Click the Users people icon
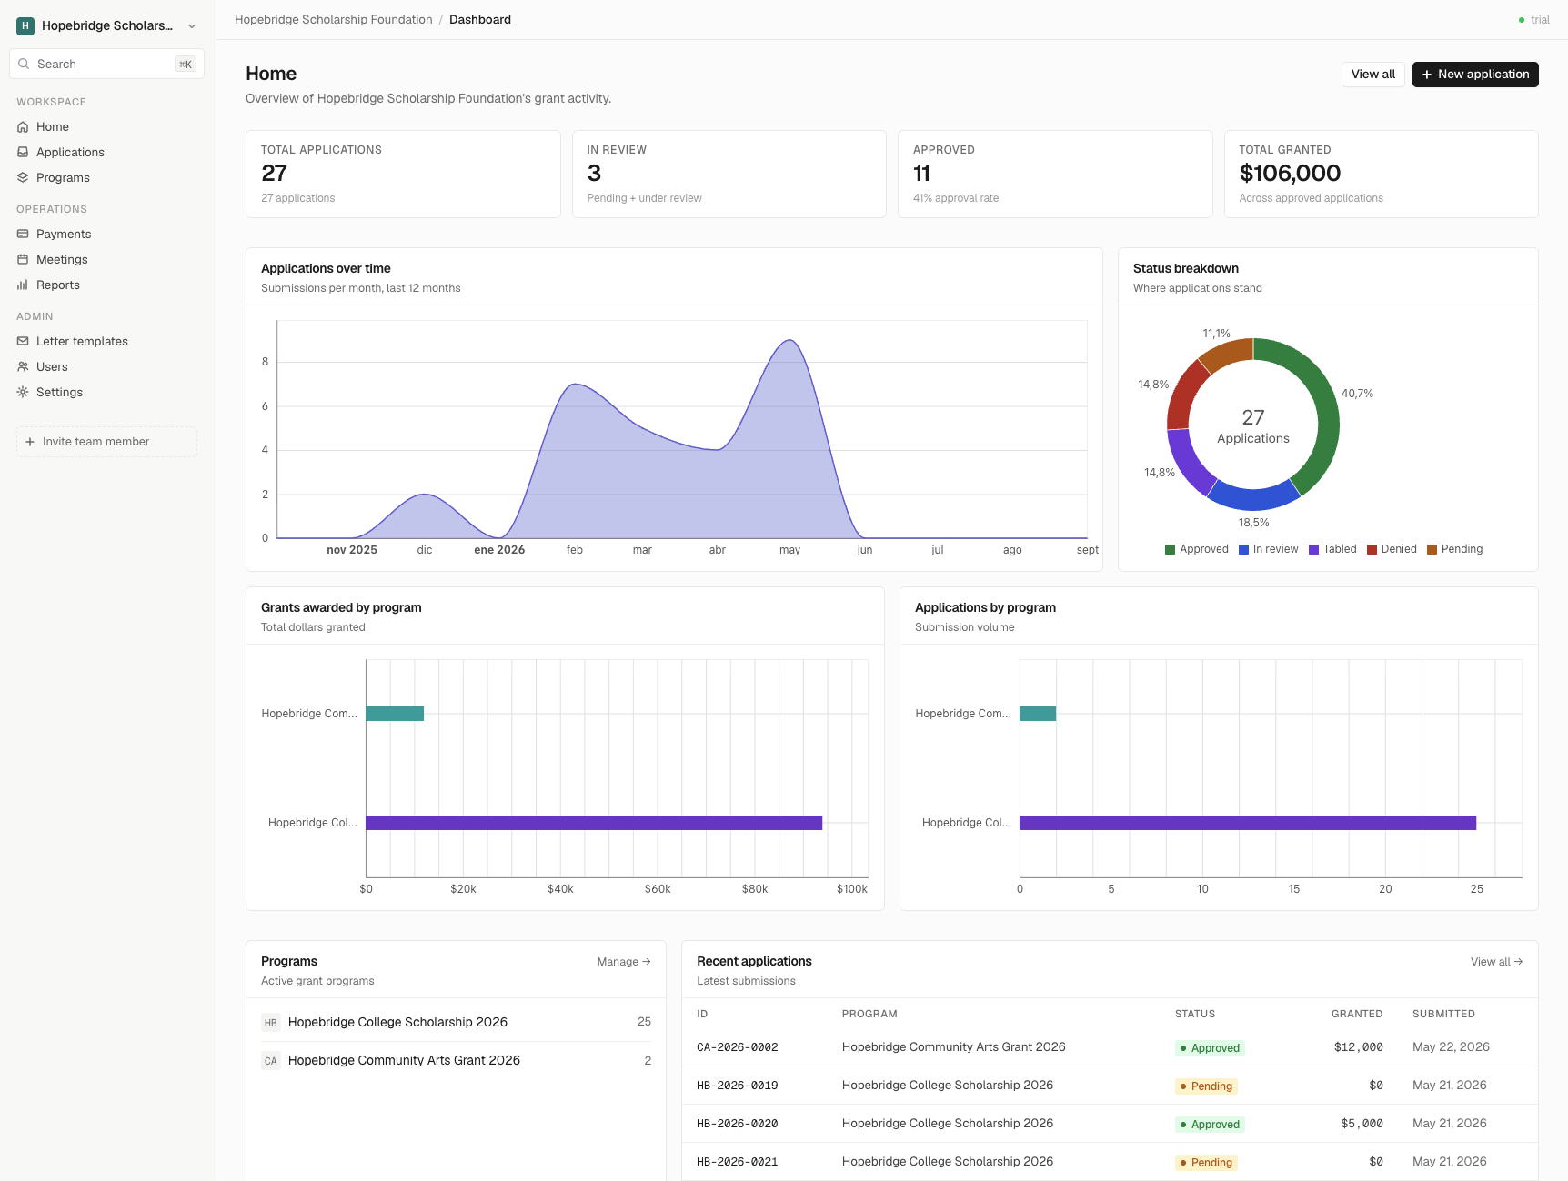The image size is (1568, 1181). tap(23, 367)
